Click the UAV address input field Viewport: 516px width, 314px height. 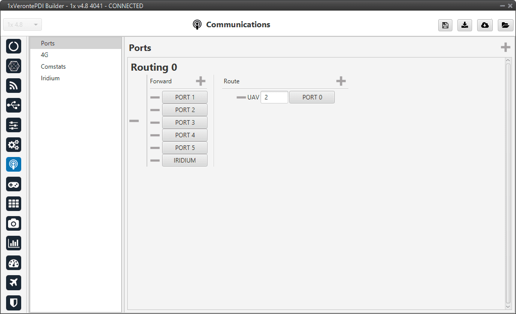point(274,97)
